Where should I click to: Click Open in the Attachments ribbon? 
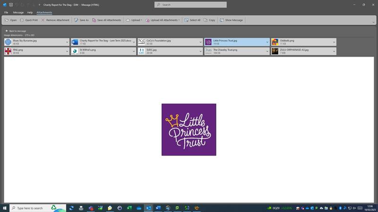click(10, 20)
